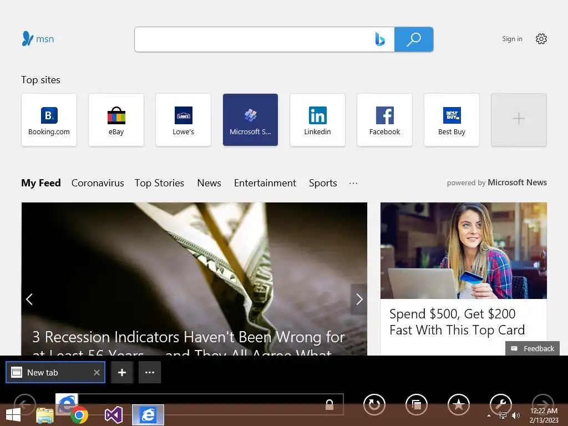The image size is (568, 426).
Task: Click the browser forward arrow button
Action: [x=542, y=404]
